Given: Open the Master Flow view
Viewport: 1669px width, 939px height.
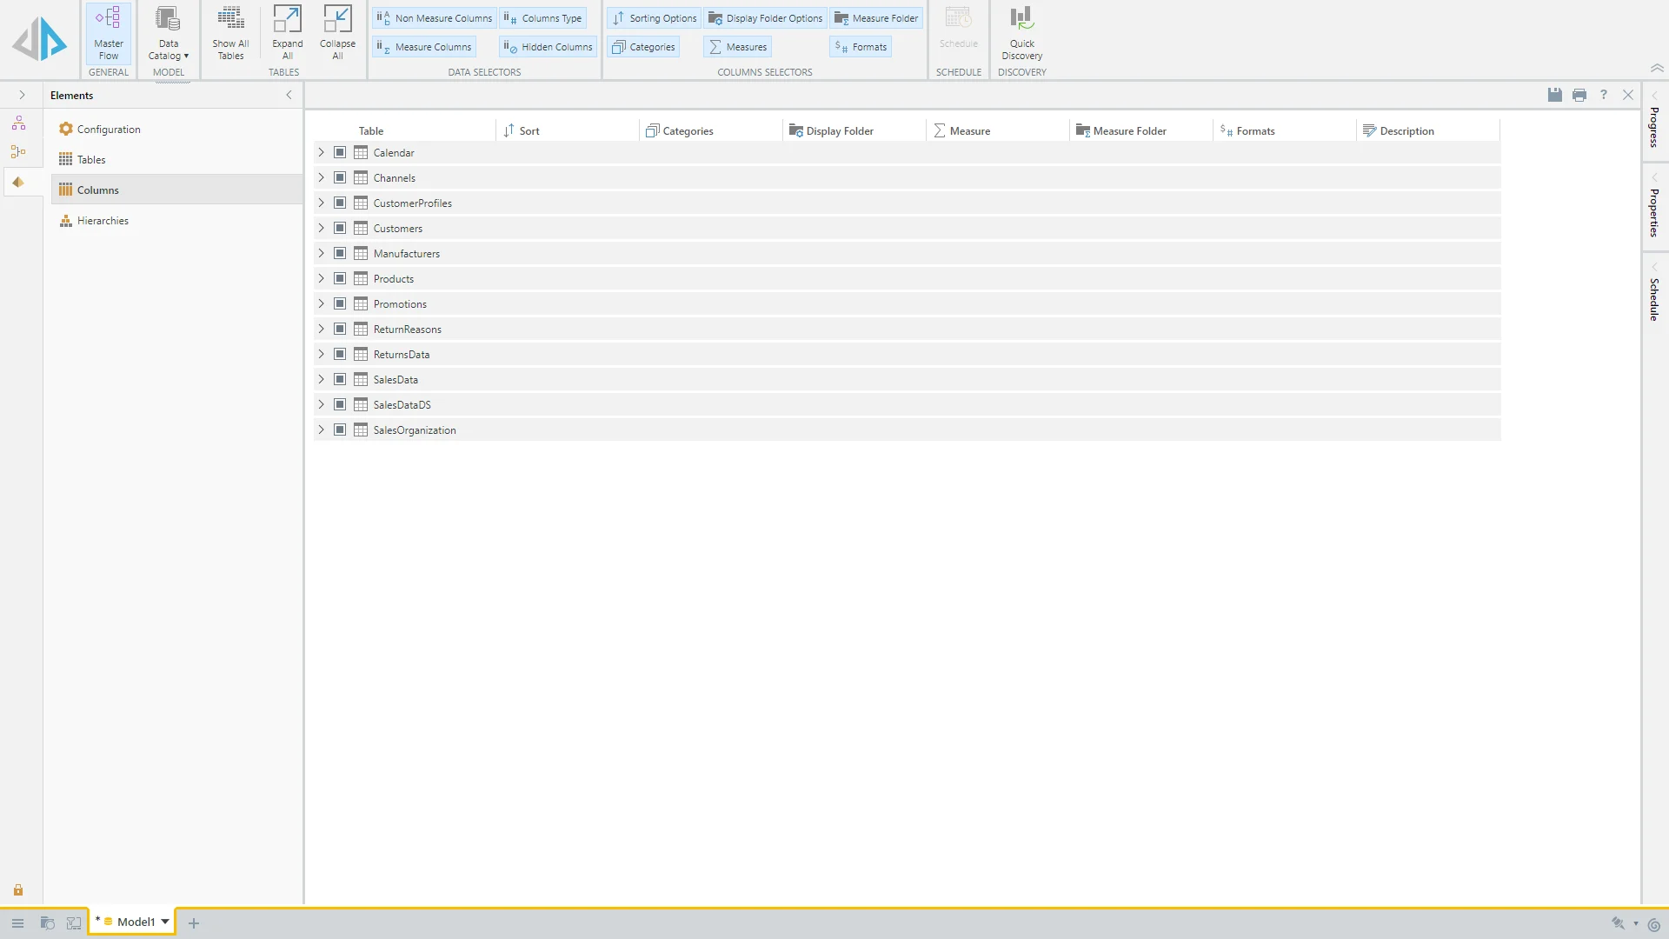Looking at the screenshot, I should coord(109,33).
